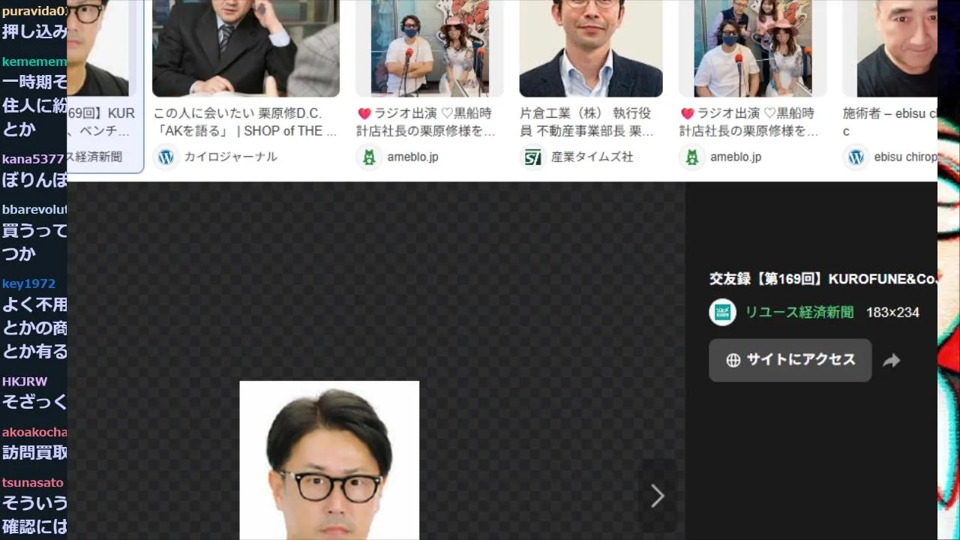The height and width of the screenshot is (540, 960).
Task: Open the カイロジャーナル result thumbnail
Action: (246, 48)
